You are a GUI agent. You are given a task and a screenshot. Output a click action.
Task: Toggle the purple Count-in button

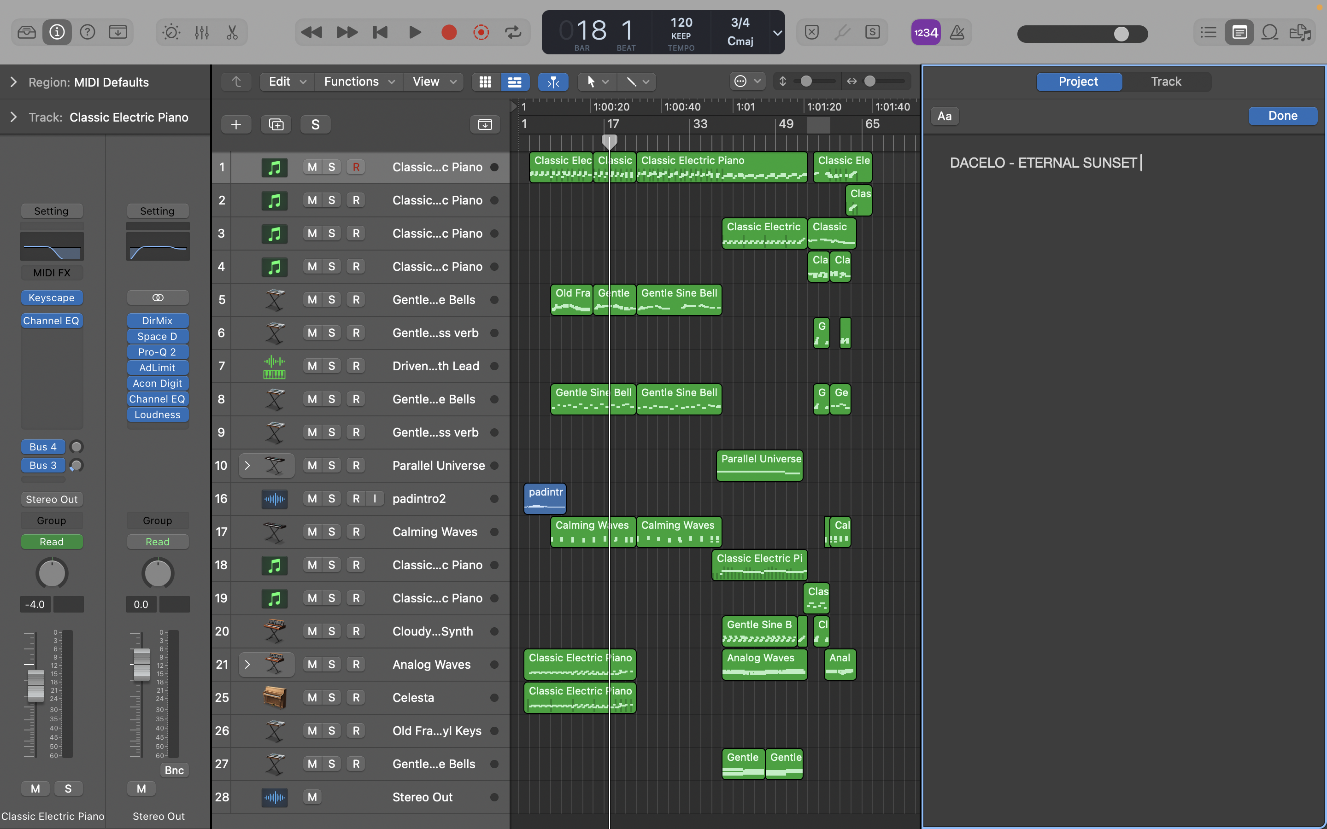point(926,32)
